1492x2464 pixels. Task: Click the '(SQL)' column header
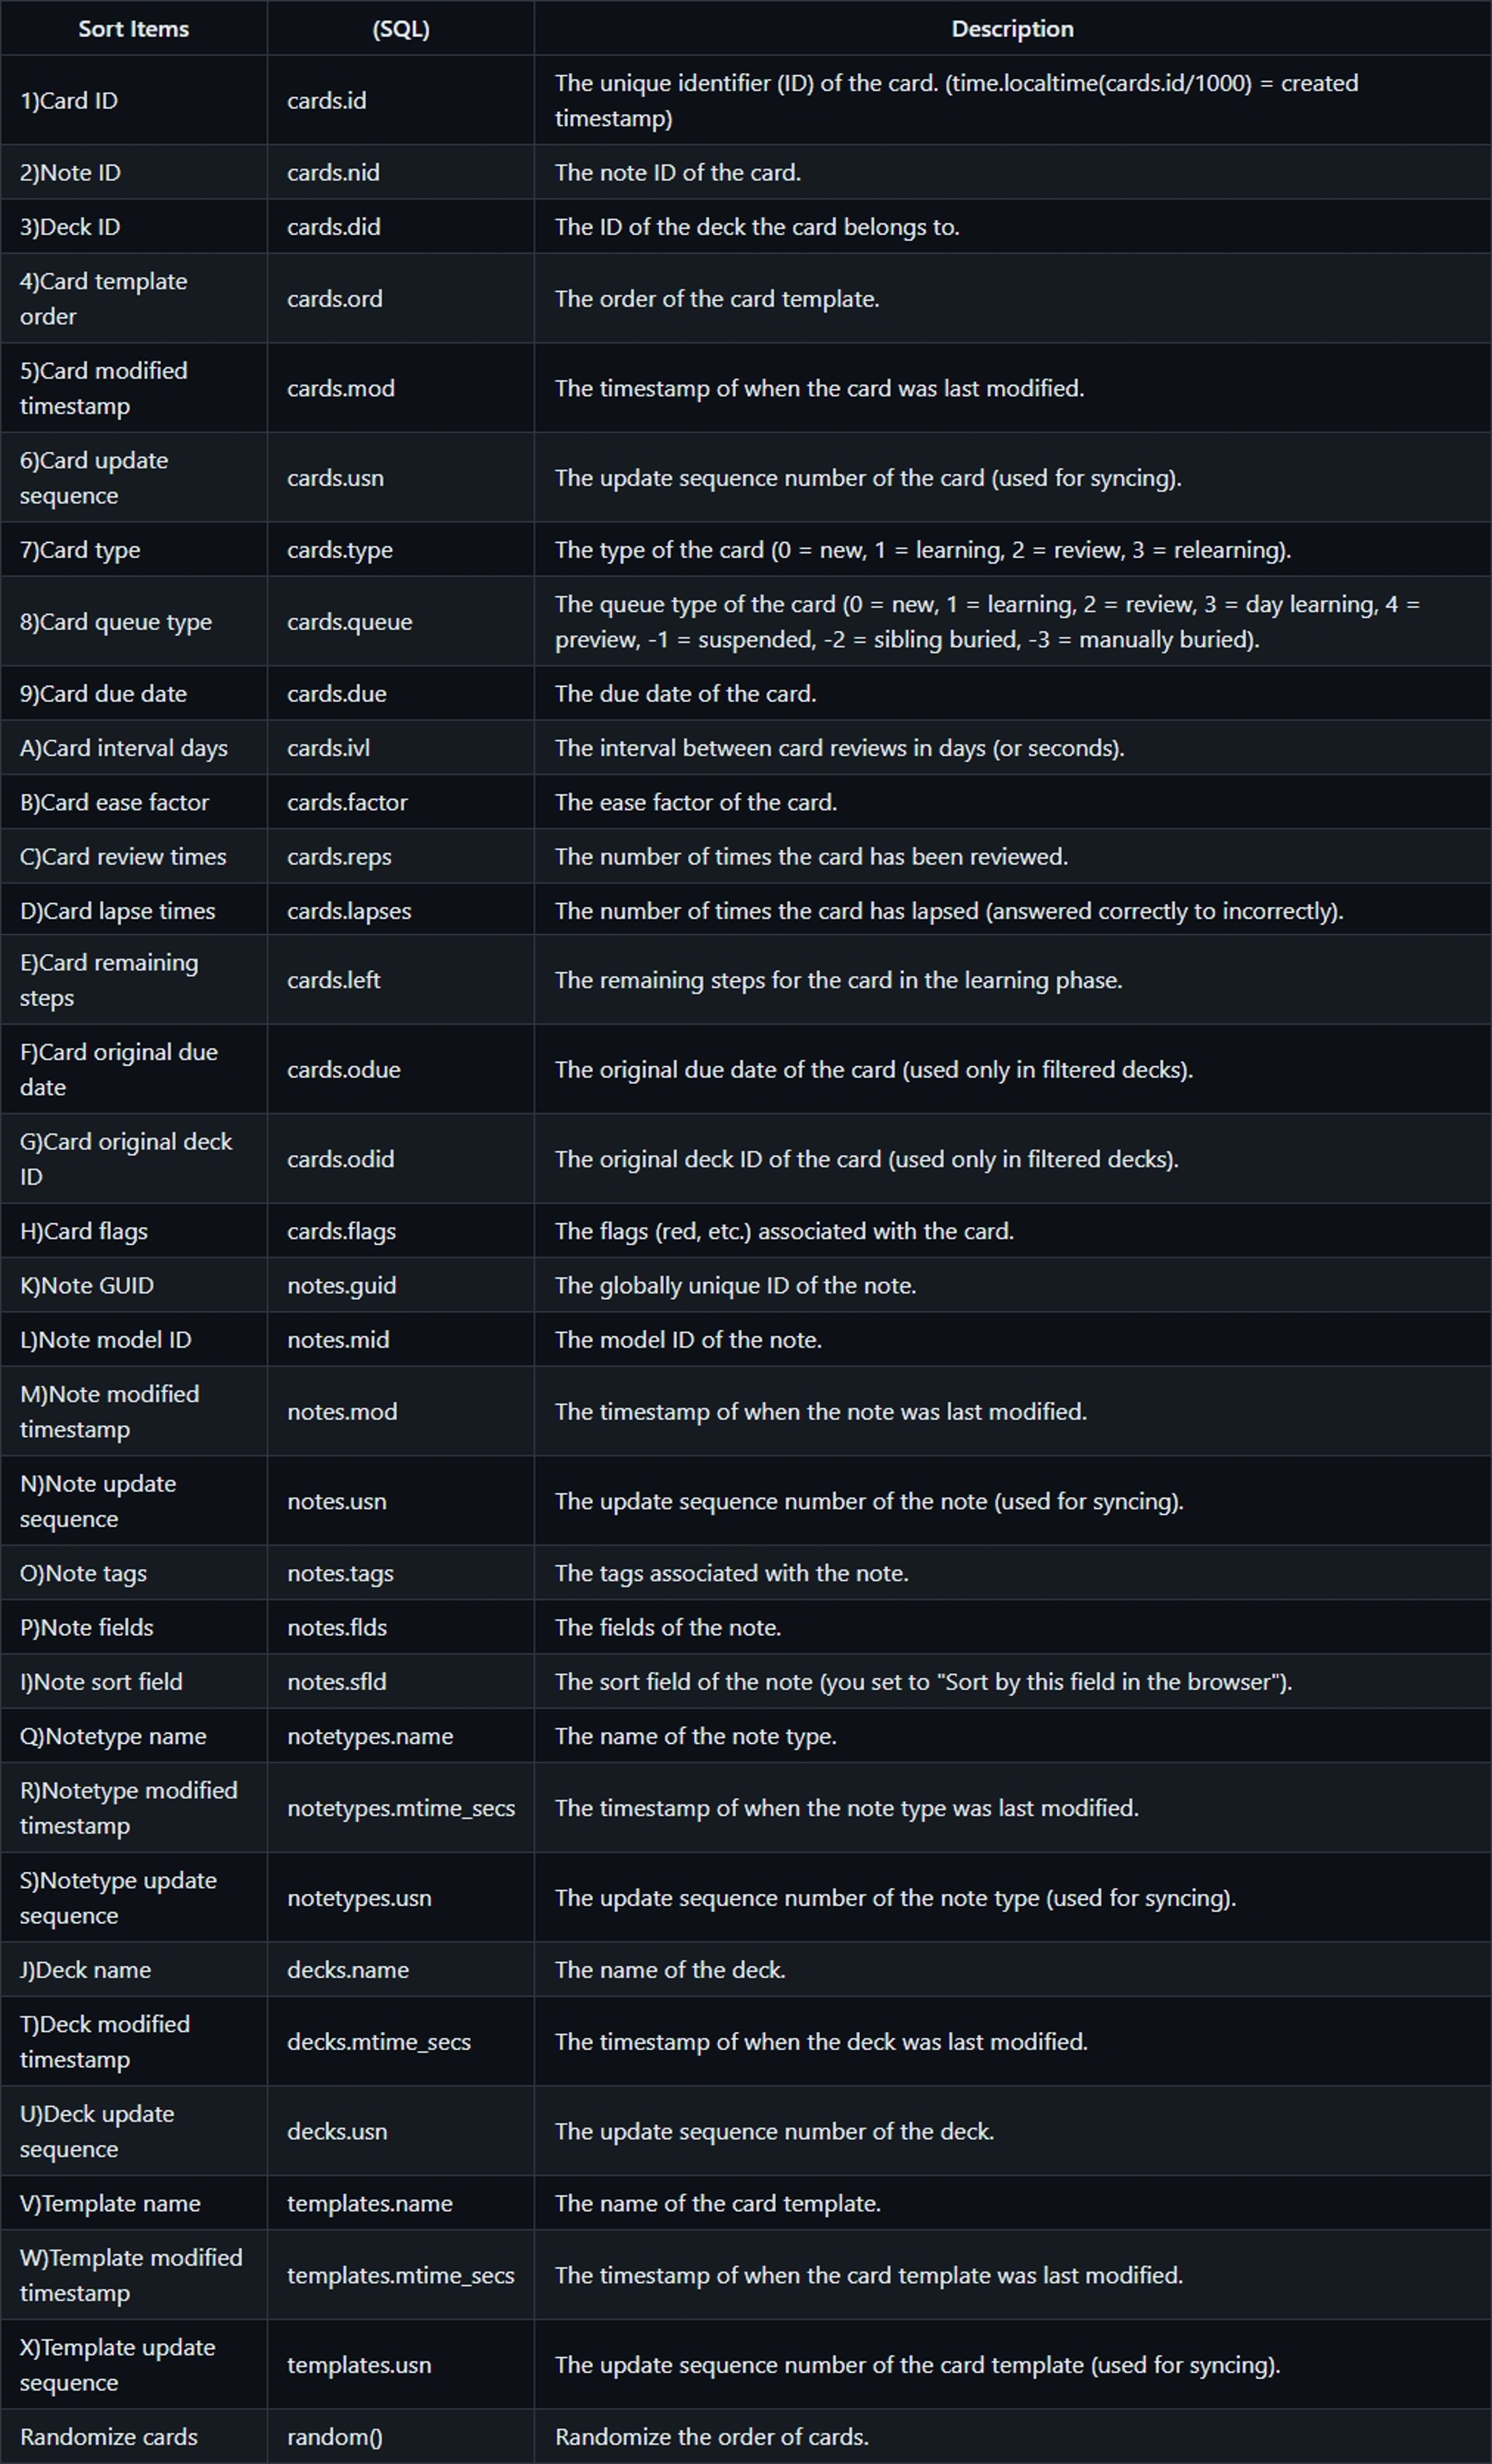[400, 29]
